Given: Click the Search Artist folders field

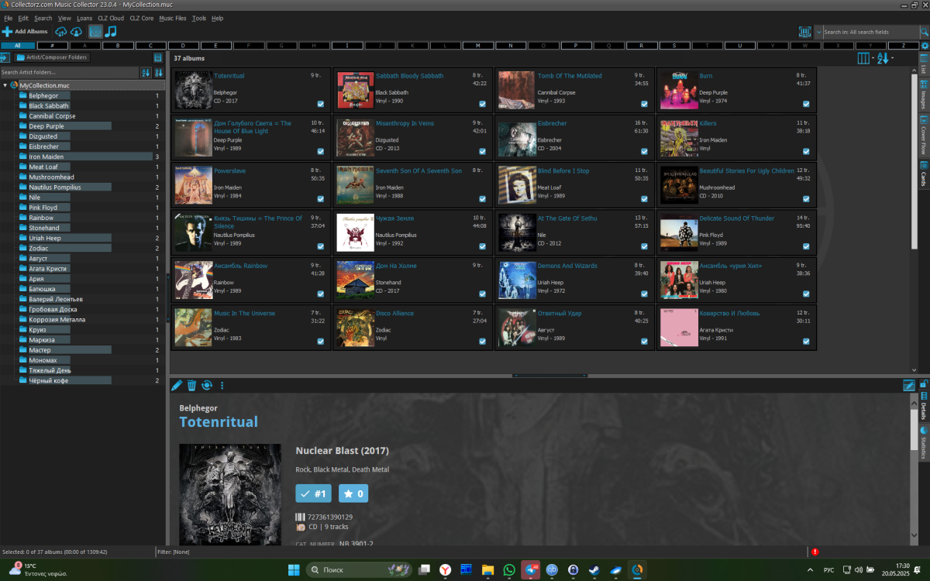Looking at the screenshot, I should click(x=69, y=72).
